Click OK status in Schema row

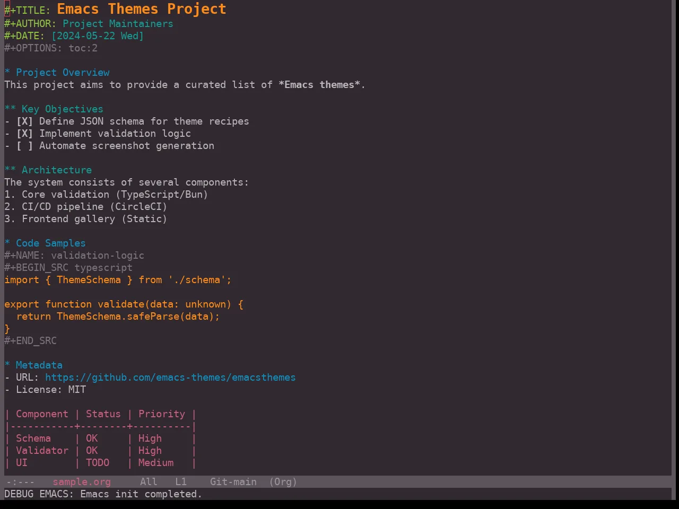(92, 438)
